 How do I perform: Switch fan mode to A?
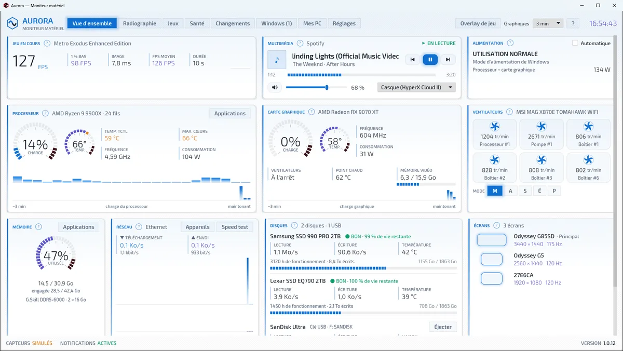[510, 191]
